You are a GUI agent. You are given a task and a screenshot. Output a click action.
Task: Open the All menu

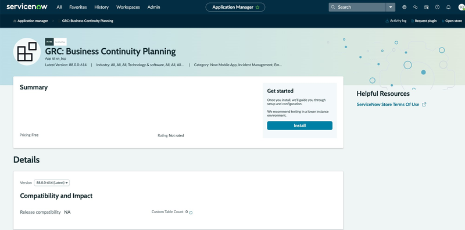tap(59, 7)
